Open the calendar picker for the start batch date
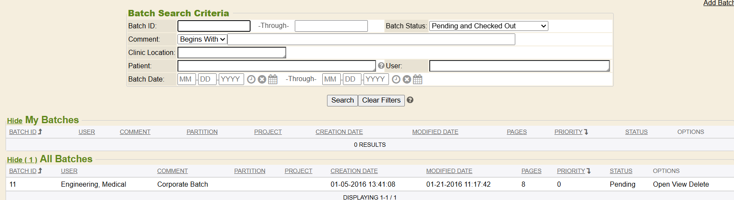The image size is (734, 200). pos(273,79)
